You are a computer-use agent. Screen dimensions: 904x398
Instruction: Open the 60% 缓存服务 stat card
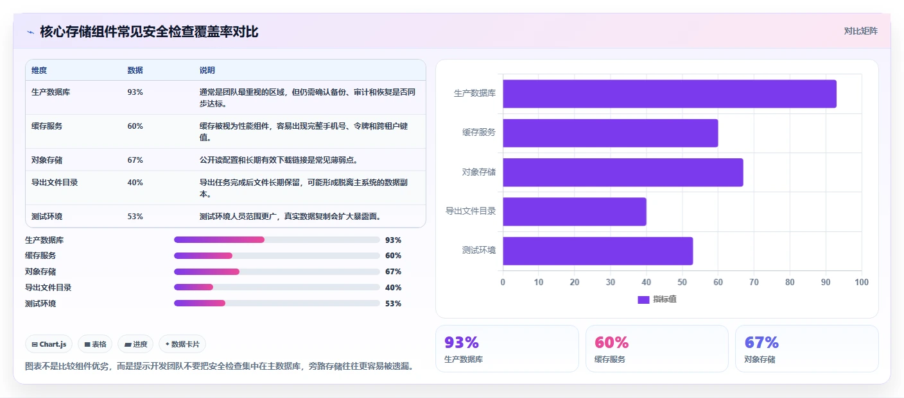[657, 349]
